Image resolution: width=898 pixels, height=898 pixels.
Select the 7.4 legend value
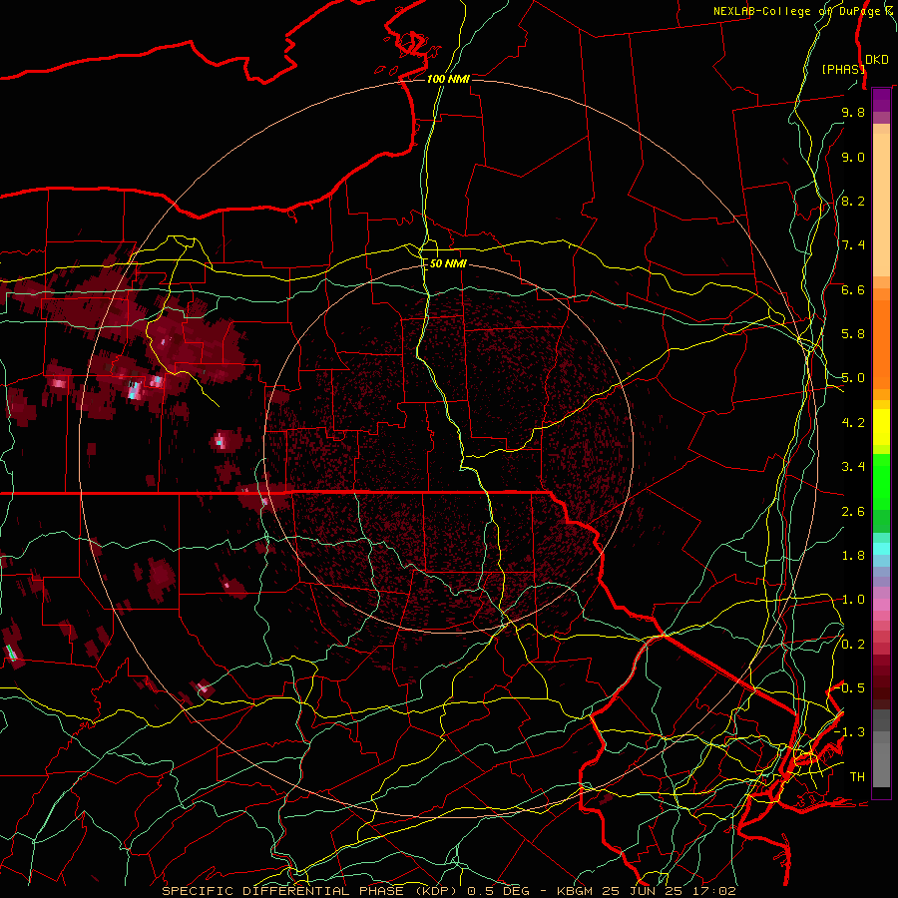click(x=853, y=245)
